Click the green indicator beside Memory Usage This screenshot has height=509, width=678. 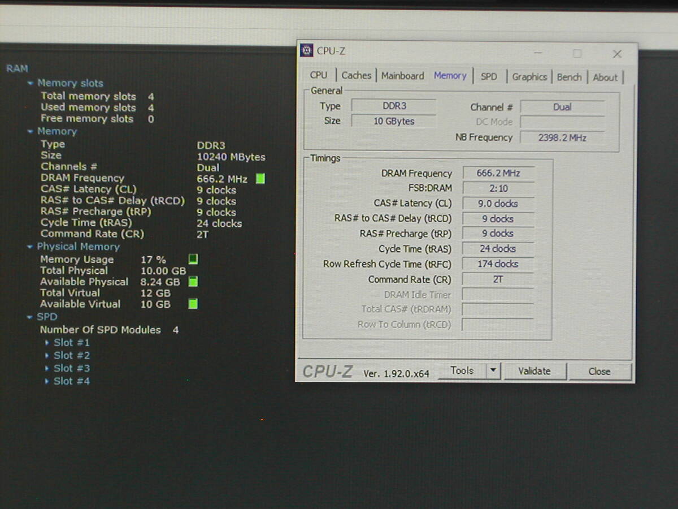[193, 259]
